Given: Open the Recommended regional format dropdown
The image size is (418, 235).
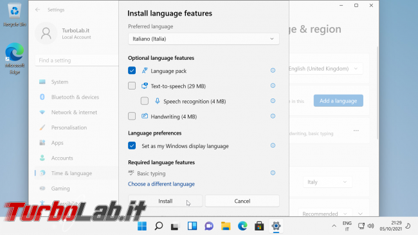Looking at the screenshot, I should pyautogui.click(x=325, y=213).
